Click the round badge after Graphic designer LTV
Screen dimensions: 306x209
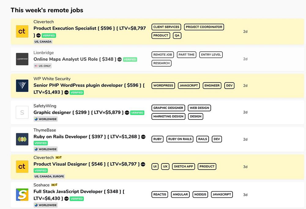click(127, 112)
